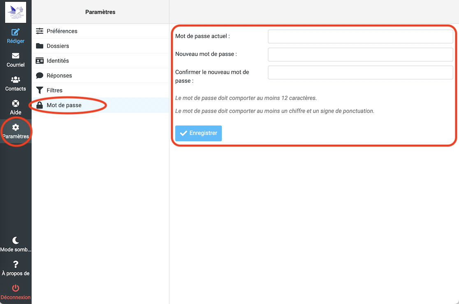The height and width of the screenshot is (304, 459).
Task: Focus the Mot de passe actuel field
Action: click(360, 36)
